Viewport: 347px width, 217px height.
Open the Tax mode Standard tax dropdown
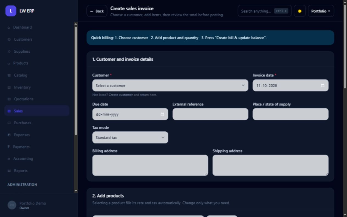tap(130, 137)
